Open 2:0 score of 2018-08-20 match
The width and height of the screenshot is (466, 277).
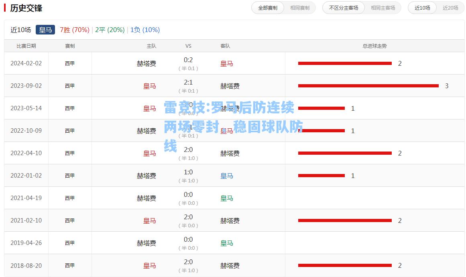coord(188,262)
